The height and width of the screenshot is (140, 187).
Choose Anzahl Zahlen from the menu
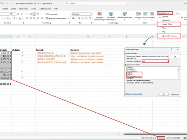tap(169, 24)
